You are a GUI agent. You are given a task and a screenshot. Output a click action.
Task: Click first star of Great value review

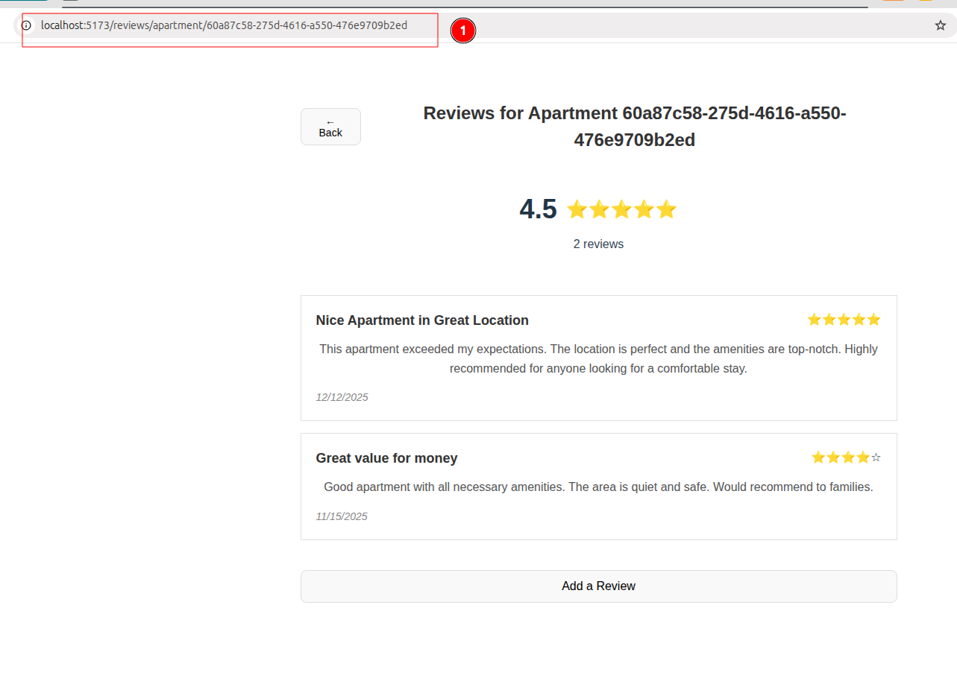818,457
